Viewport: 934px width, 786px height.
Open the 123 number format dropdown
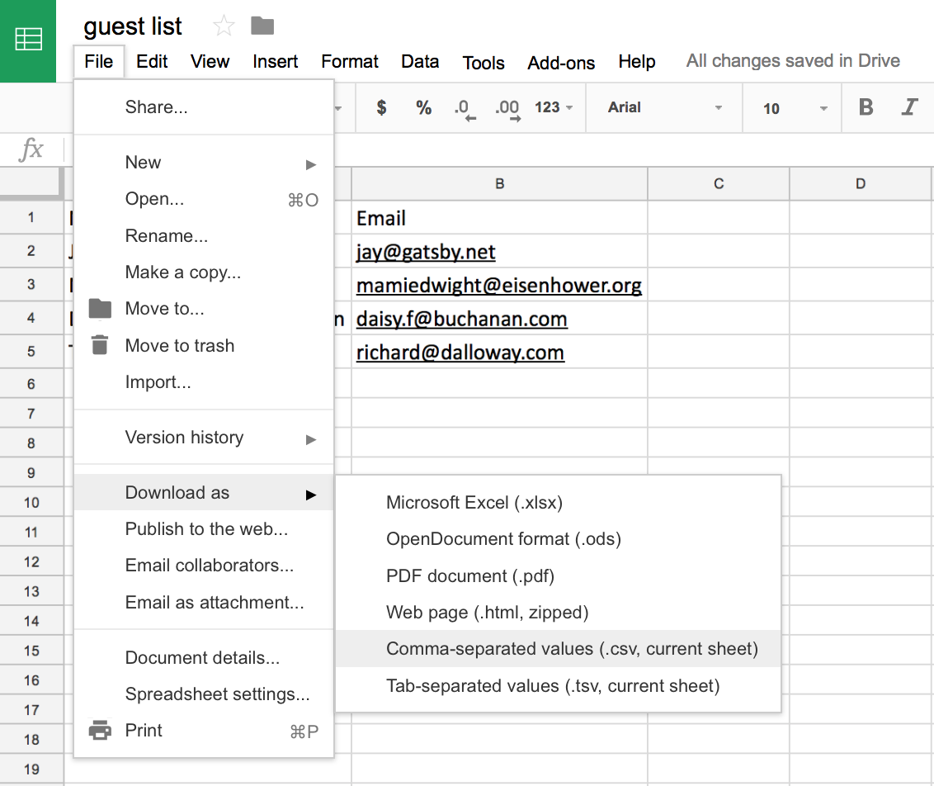(554, 107)
